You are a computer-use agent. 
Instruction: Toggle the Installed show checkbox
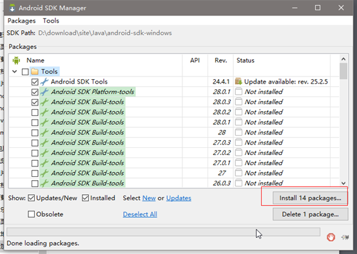(85, 198)
